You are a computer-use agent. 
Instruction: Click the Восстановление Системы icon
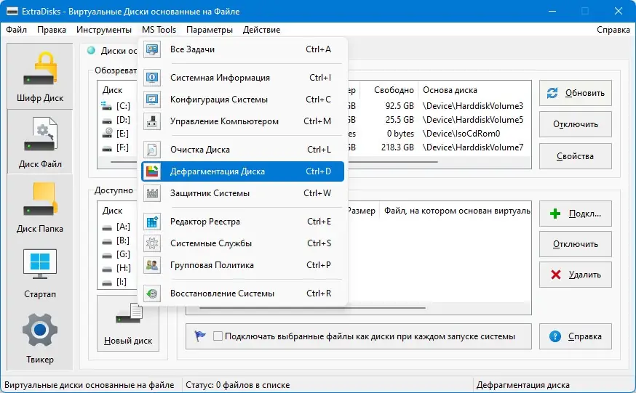[152, 293]
